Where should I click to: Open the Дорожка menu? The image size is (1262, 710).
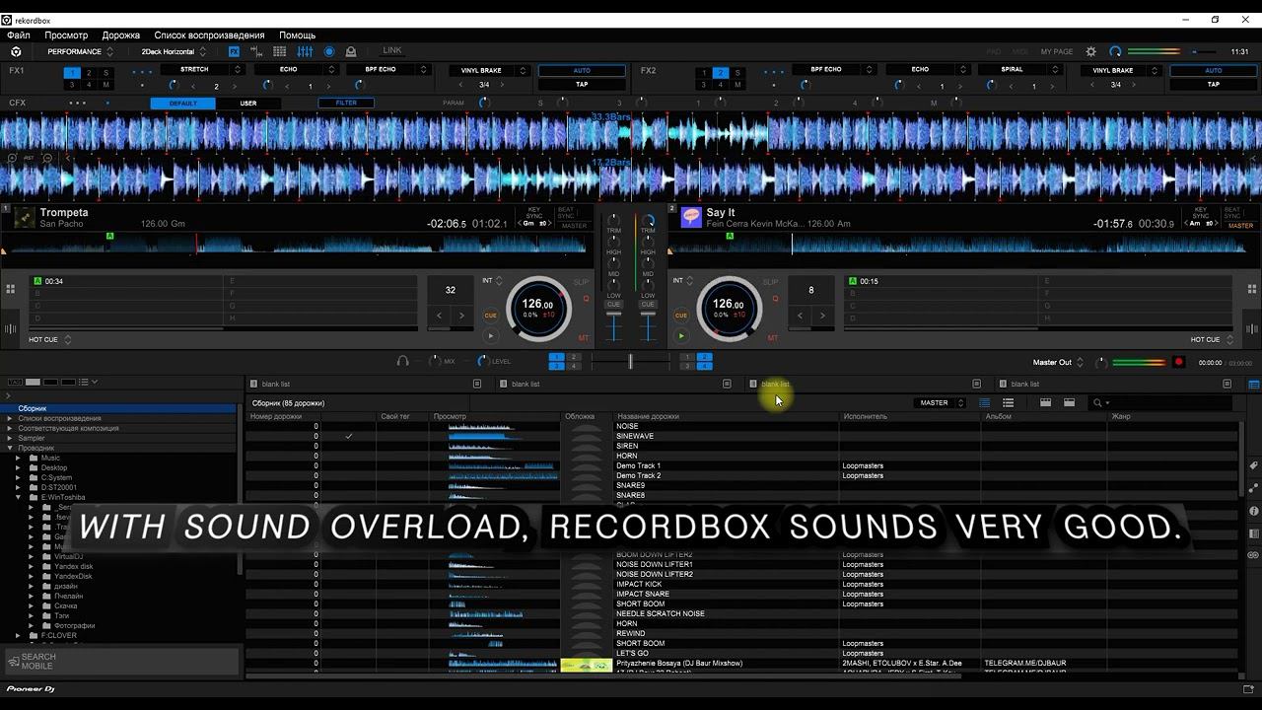coord(120,35)
